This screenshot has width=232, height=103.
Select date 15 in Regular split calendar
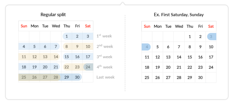tap(67, 57)
